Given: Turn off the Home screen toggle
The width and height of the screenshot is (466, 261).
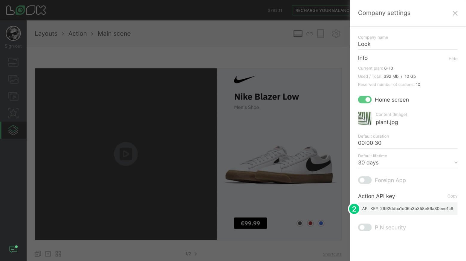Looking at the screenshot, I should pos(365,100).
